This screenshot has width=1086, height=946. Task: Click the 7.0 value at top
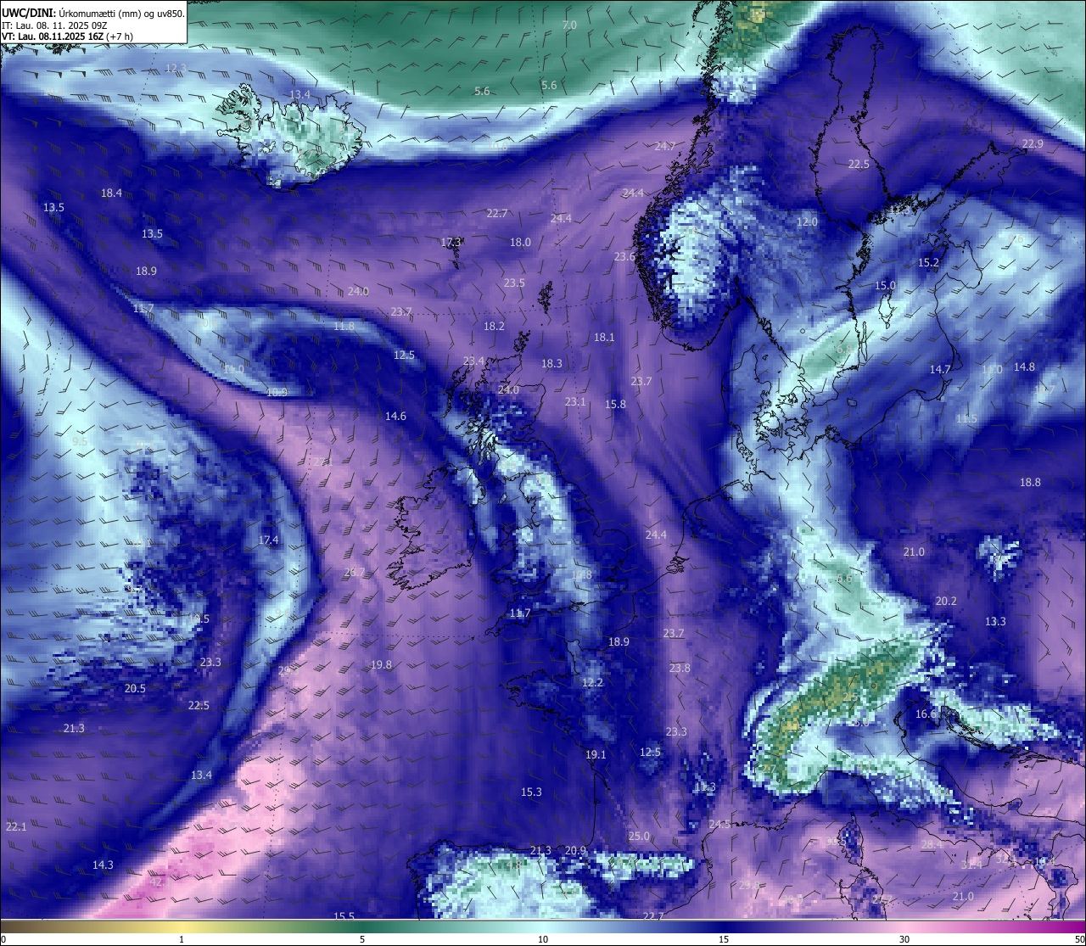pos(569,25)
